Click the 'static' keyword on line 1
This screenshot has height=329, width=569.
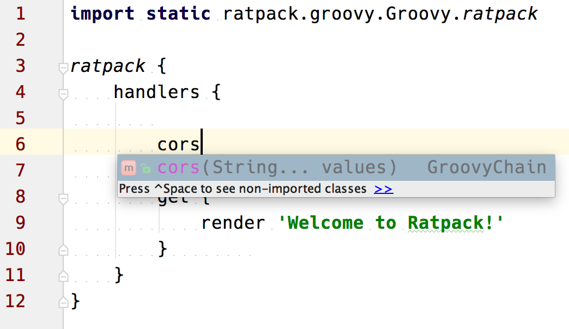click(x=179, y=14)
